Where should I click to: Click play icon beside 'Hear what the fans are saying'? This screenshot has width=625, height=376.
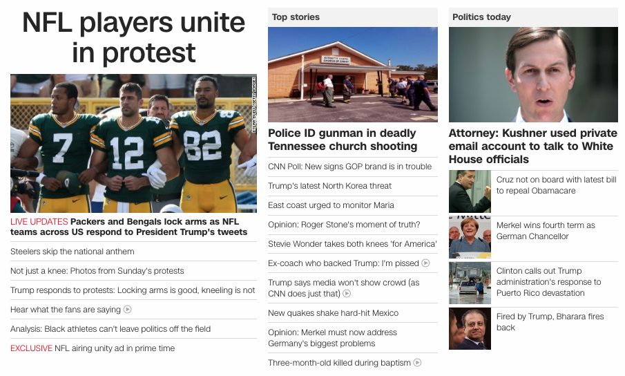127,310
